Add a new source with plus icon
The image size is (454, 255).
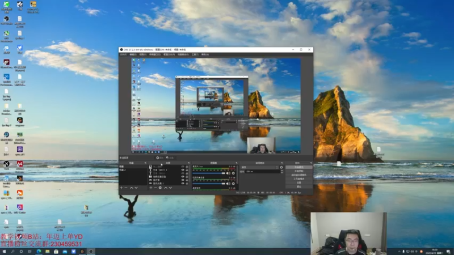(x=151, y=188)
